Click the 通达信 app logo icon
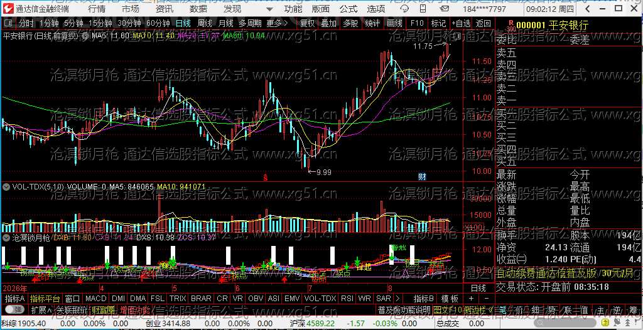This screenshot has height=330, width=643. click(x=8, y=8)
